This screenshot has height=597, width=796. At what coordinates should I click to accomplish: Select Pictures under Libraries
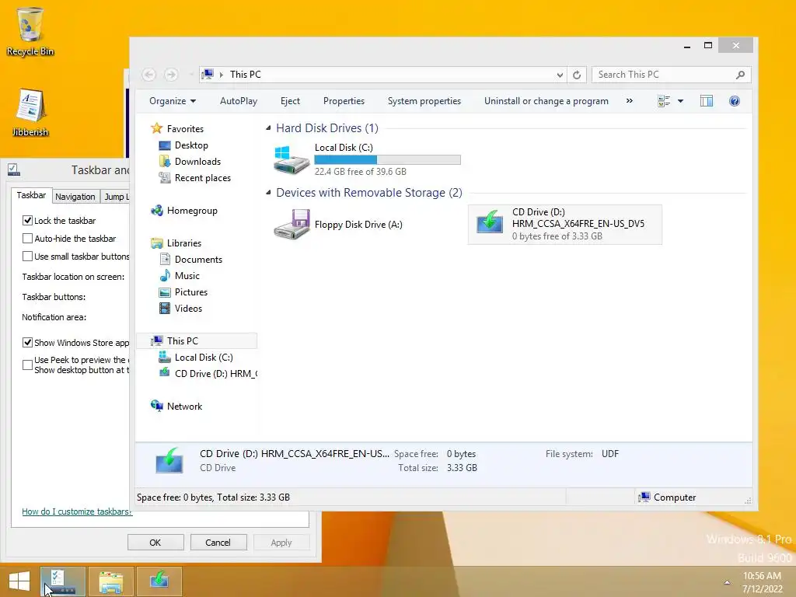(183, 292)
